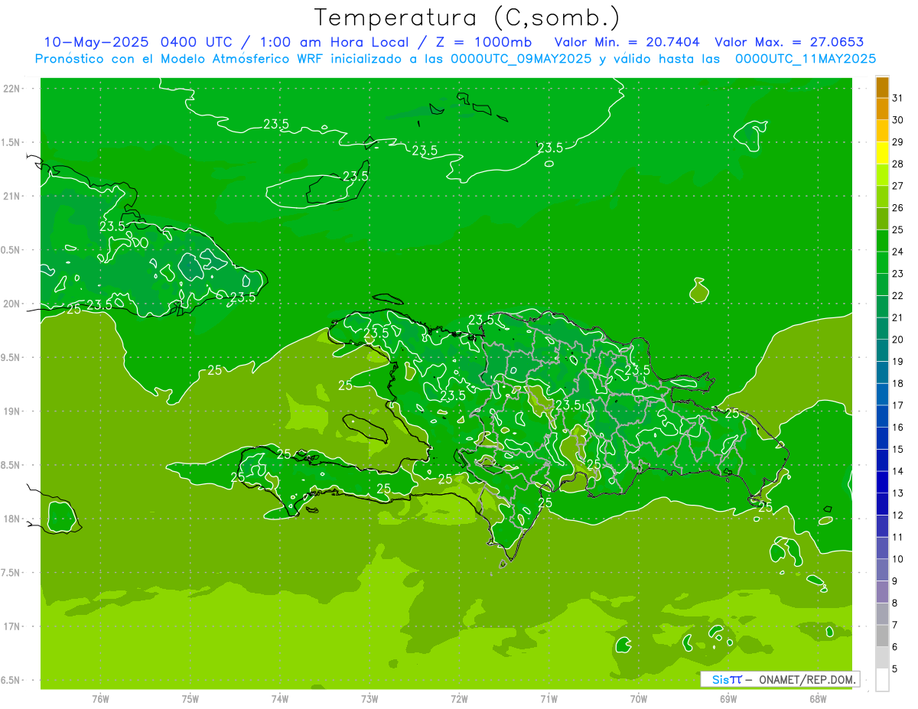Click the "69W" longitude axis label
The height and width of the screenshot is (709, 918).
728,698
